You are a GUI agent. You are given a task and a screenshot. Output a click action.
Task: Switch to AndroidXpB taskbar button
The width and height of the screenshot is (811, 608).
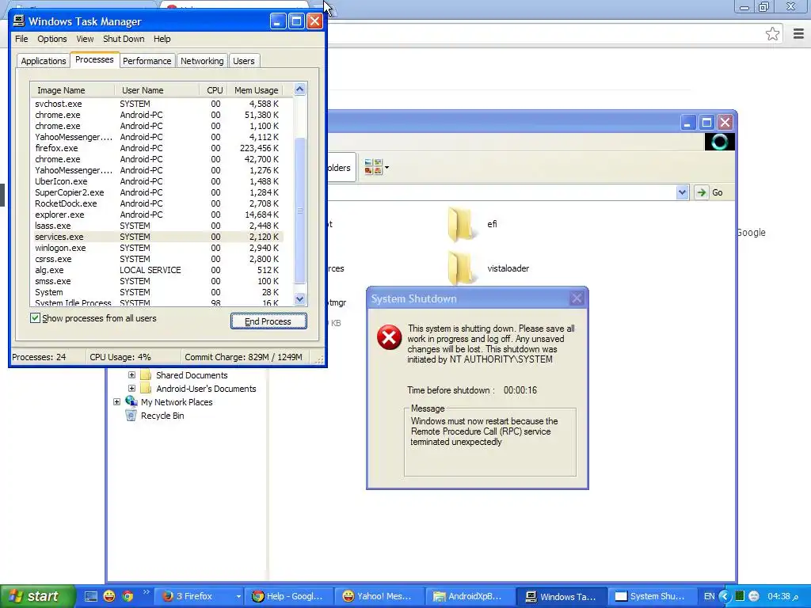[x=470, y=596]
